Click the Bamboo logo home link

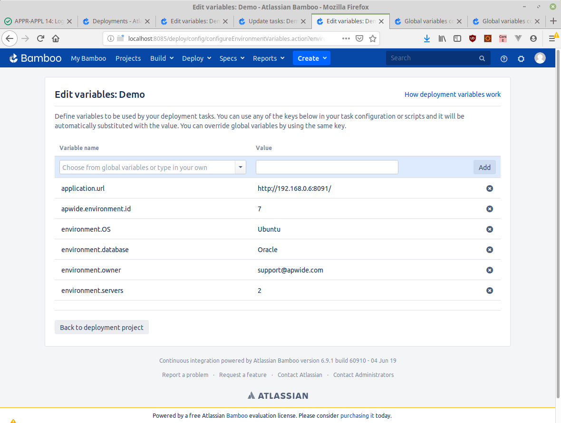point(36,58)
